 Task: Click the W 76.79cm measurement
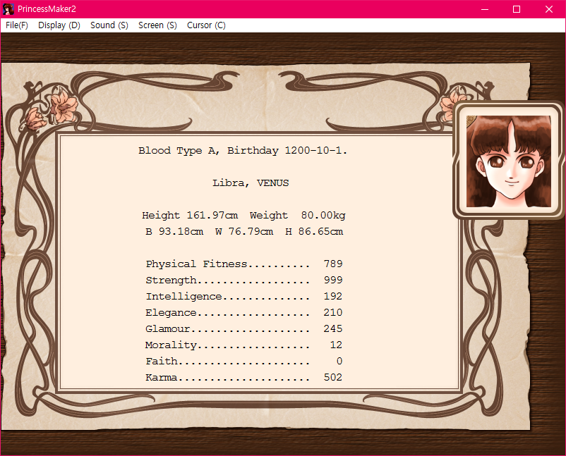[244, 231]
